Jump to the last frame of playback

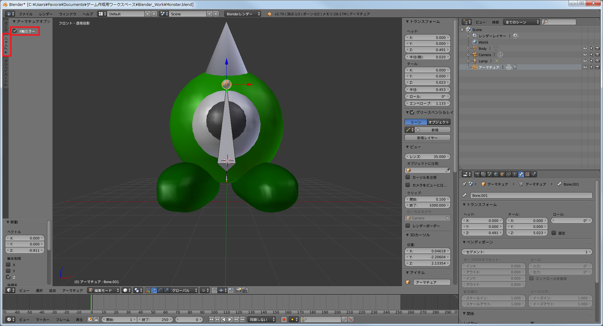tap(242, 319)
